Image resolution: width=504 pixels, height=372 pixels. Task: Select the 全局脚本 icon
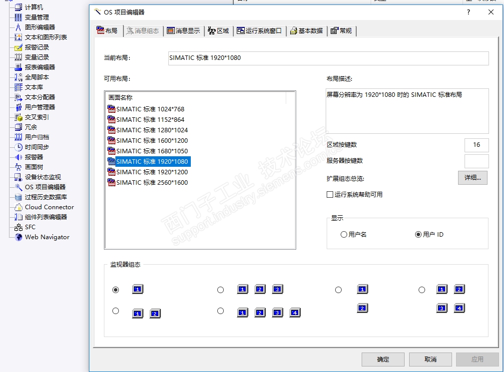pos(18,77)
